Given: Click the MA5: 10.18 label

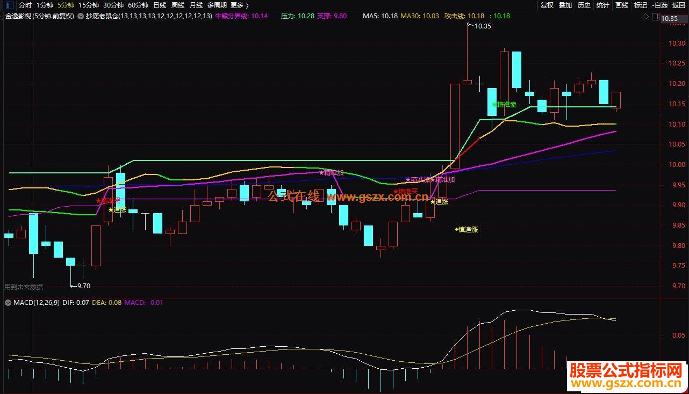Looking at the screenshot, I should pos(381,16).
